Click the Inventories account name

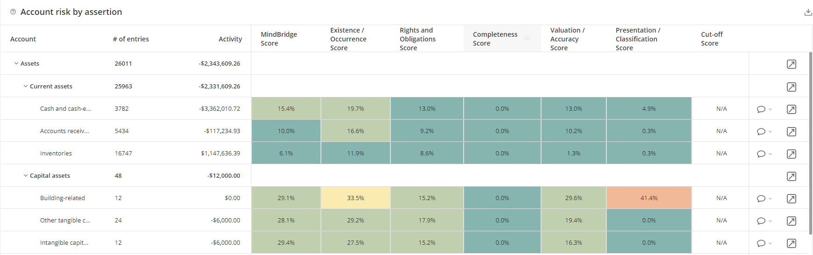[x=56, y=153]
